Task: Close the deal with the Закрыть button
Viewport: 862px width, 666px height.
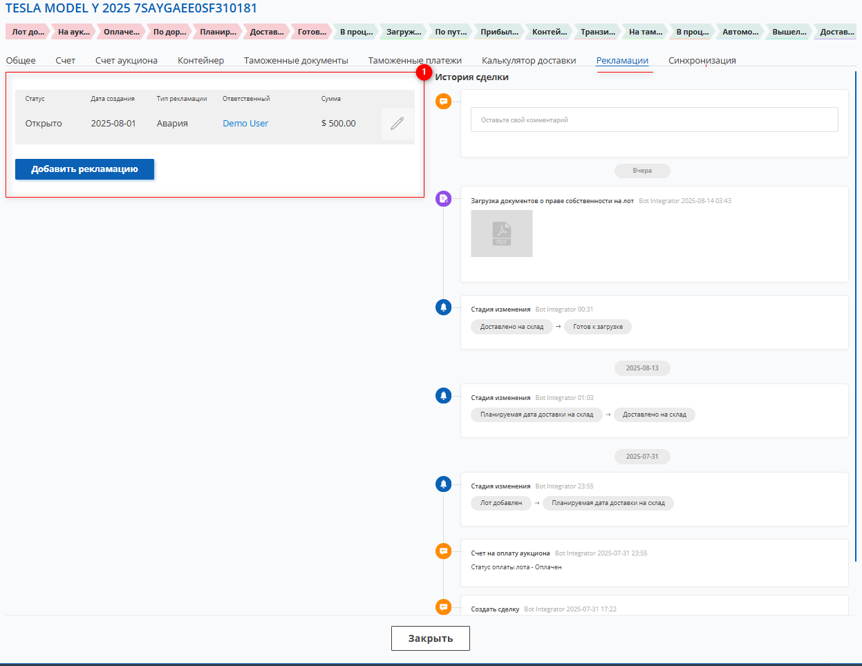Action: click(x=431, y=638)
